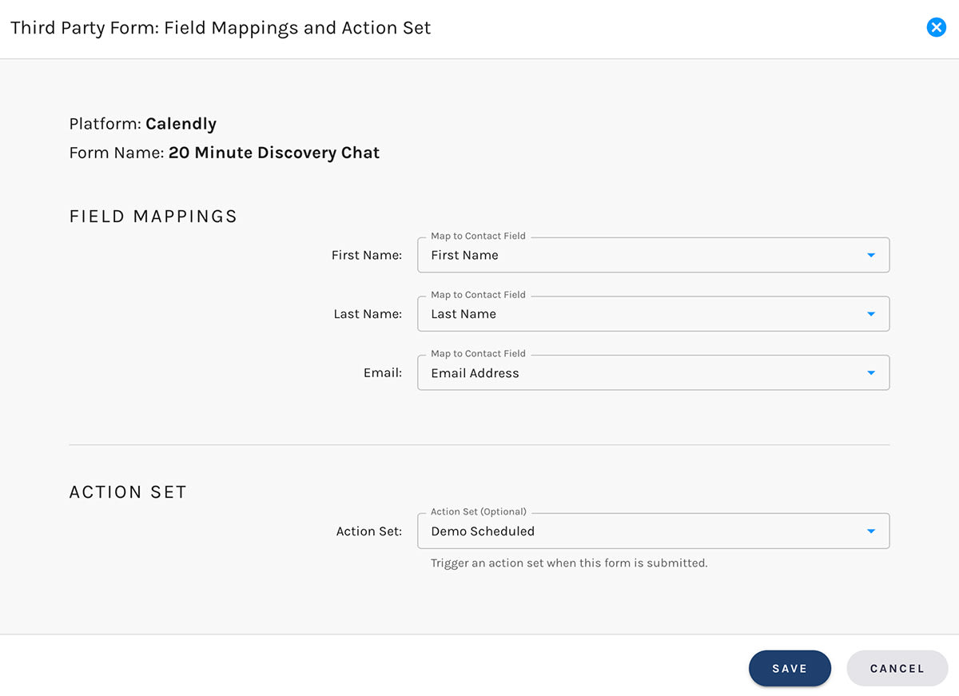Click the dropdown arrow beside First Name
This screenshot has width=959, height=696.
tap(871, 254)
